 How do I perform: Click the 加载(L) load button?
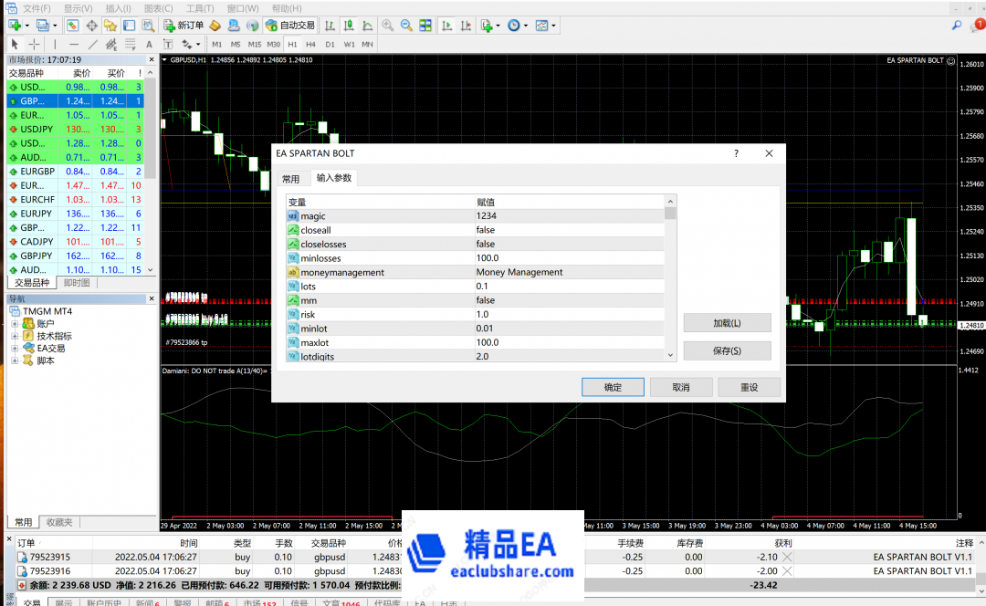tap(727, 323)
